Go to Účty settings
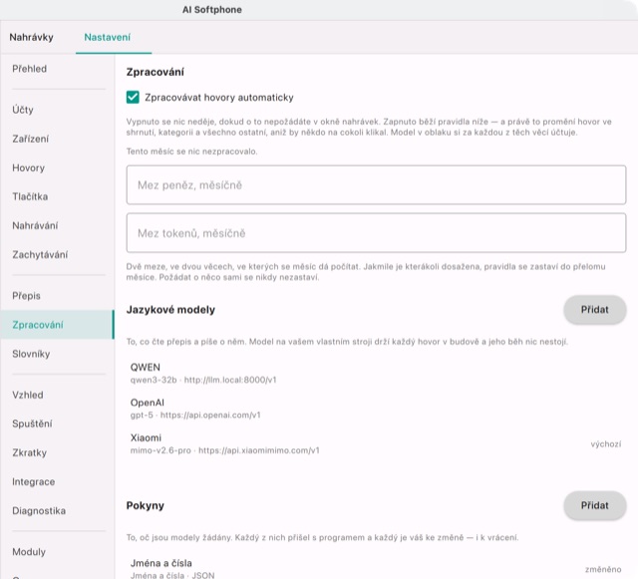Viewport: 638px width, 579px height. tap(57, 110)
